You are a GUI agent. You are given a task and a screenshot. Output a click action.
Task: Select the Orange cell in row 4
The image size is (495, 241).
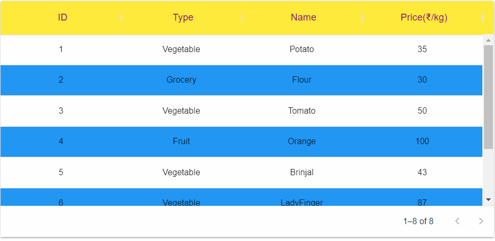tap(302, 141)
